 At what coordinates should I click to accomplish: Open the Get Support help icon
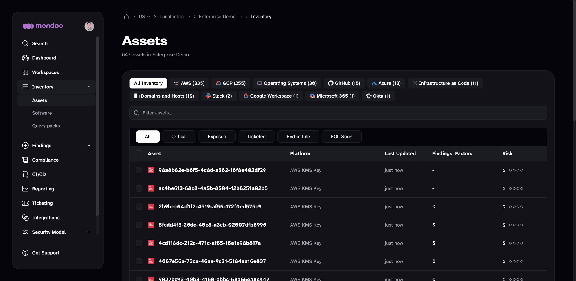[25, 253]
